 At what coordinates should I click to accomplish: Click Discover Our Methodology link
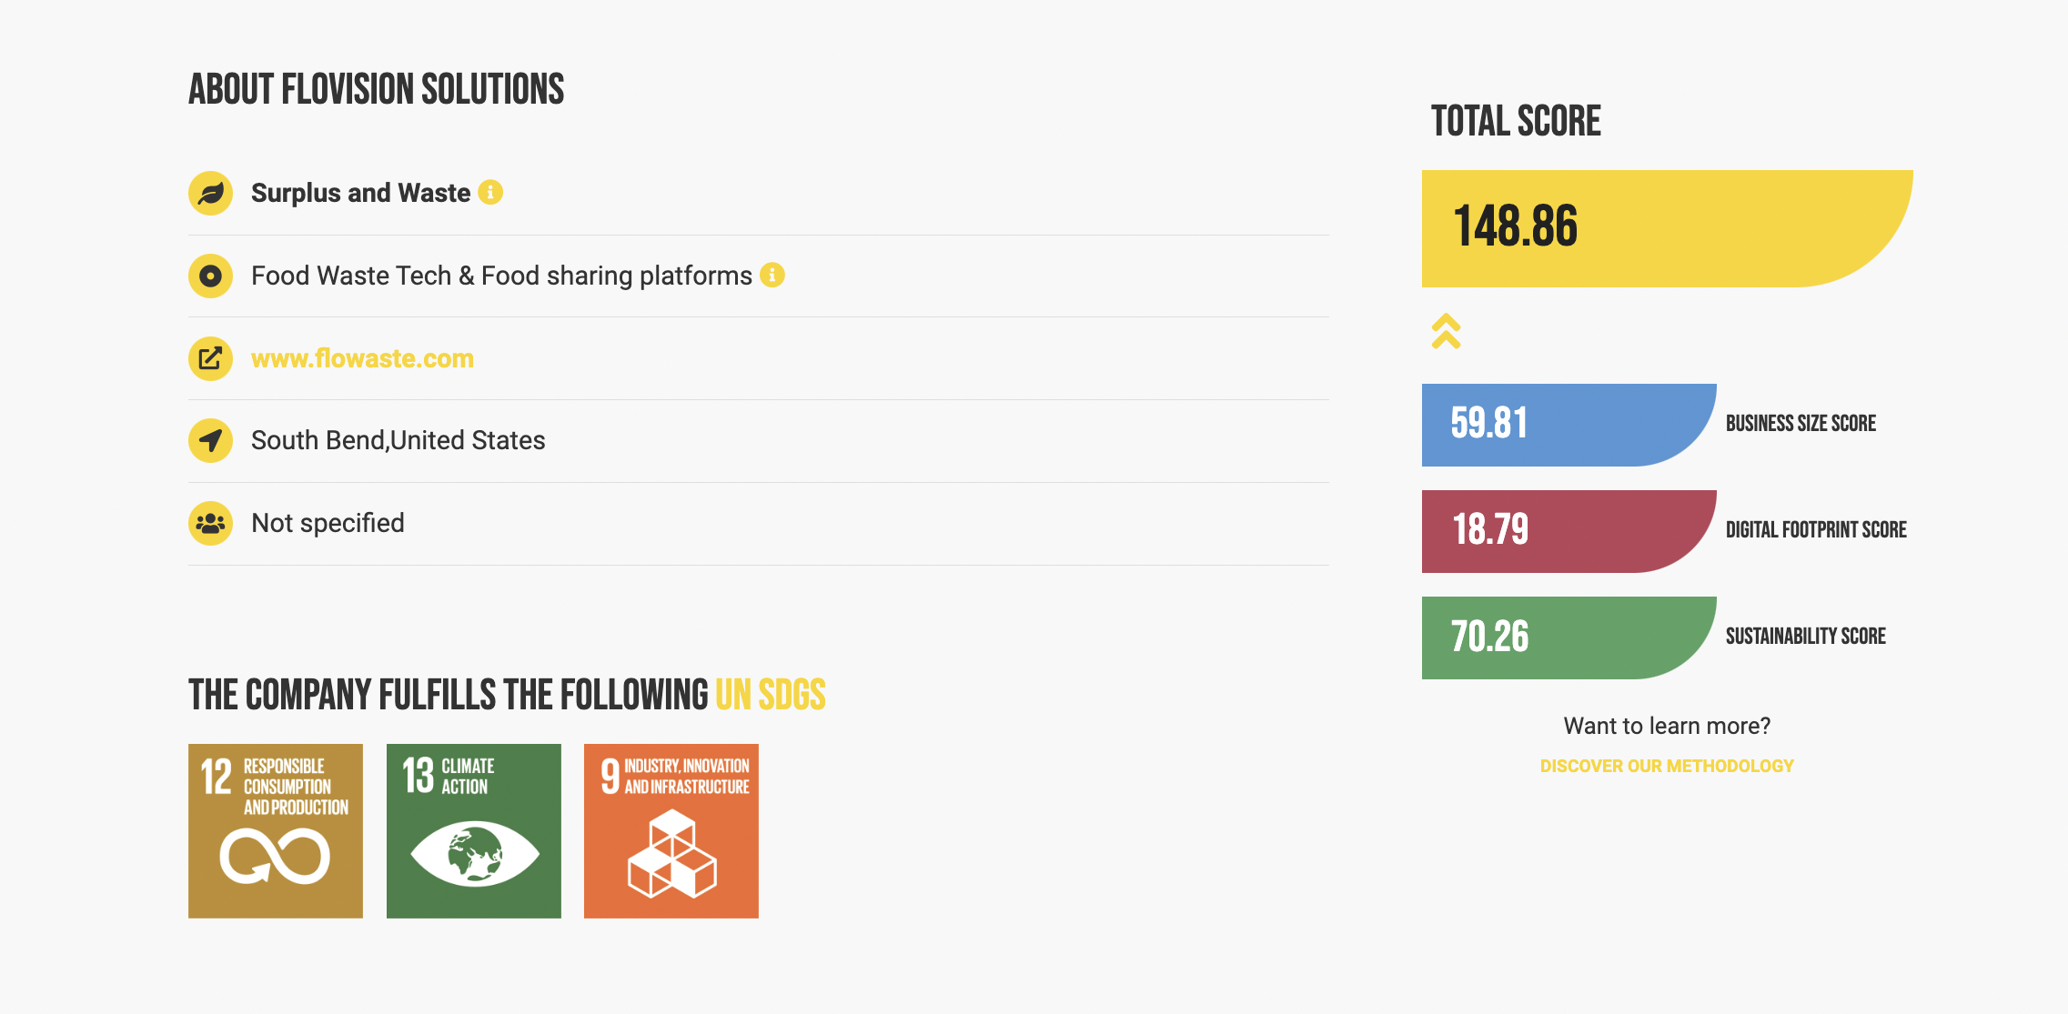point(1667,766)
